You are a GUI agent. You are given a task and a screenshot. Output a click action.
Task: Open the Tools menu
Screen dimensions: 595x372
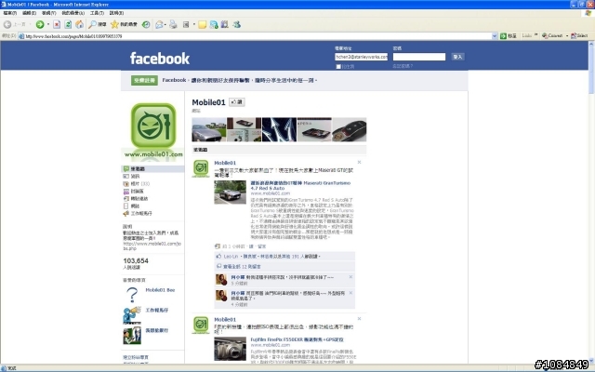tap(97, 13)
